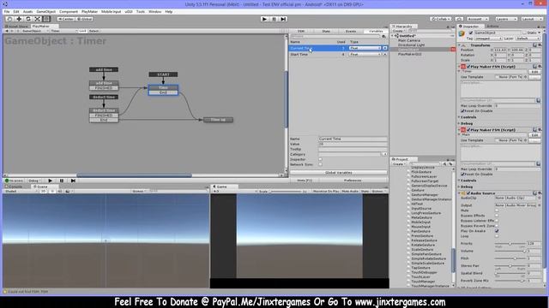The height and width of the screenshot is (308, 549).
Task: Open the PlayMaker menu
Action: [x=89, y=11]
